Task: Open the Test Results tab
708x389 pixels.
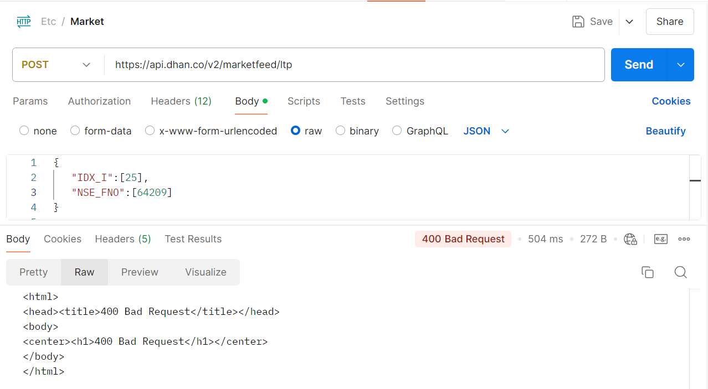Action: tap(193, 239)
